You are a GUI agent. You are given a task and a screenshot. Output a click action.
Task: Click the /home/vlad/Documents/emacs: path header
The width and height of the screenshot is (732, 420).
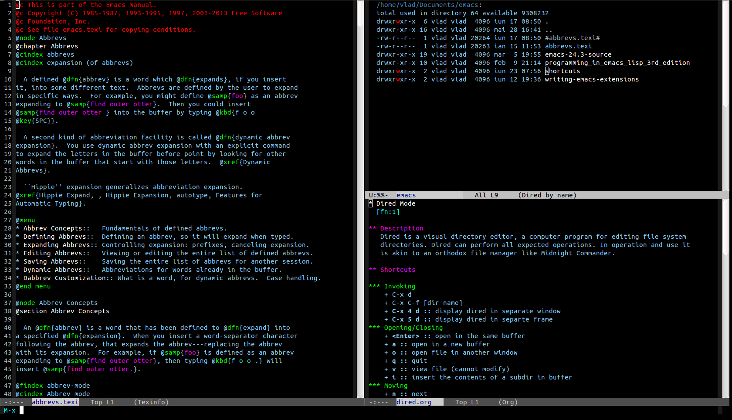(x=429, y=5)
